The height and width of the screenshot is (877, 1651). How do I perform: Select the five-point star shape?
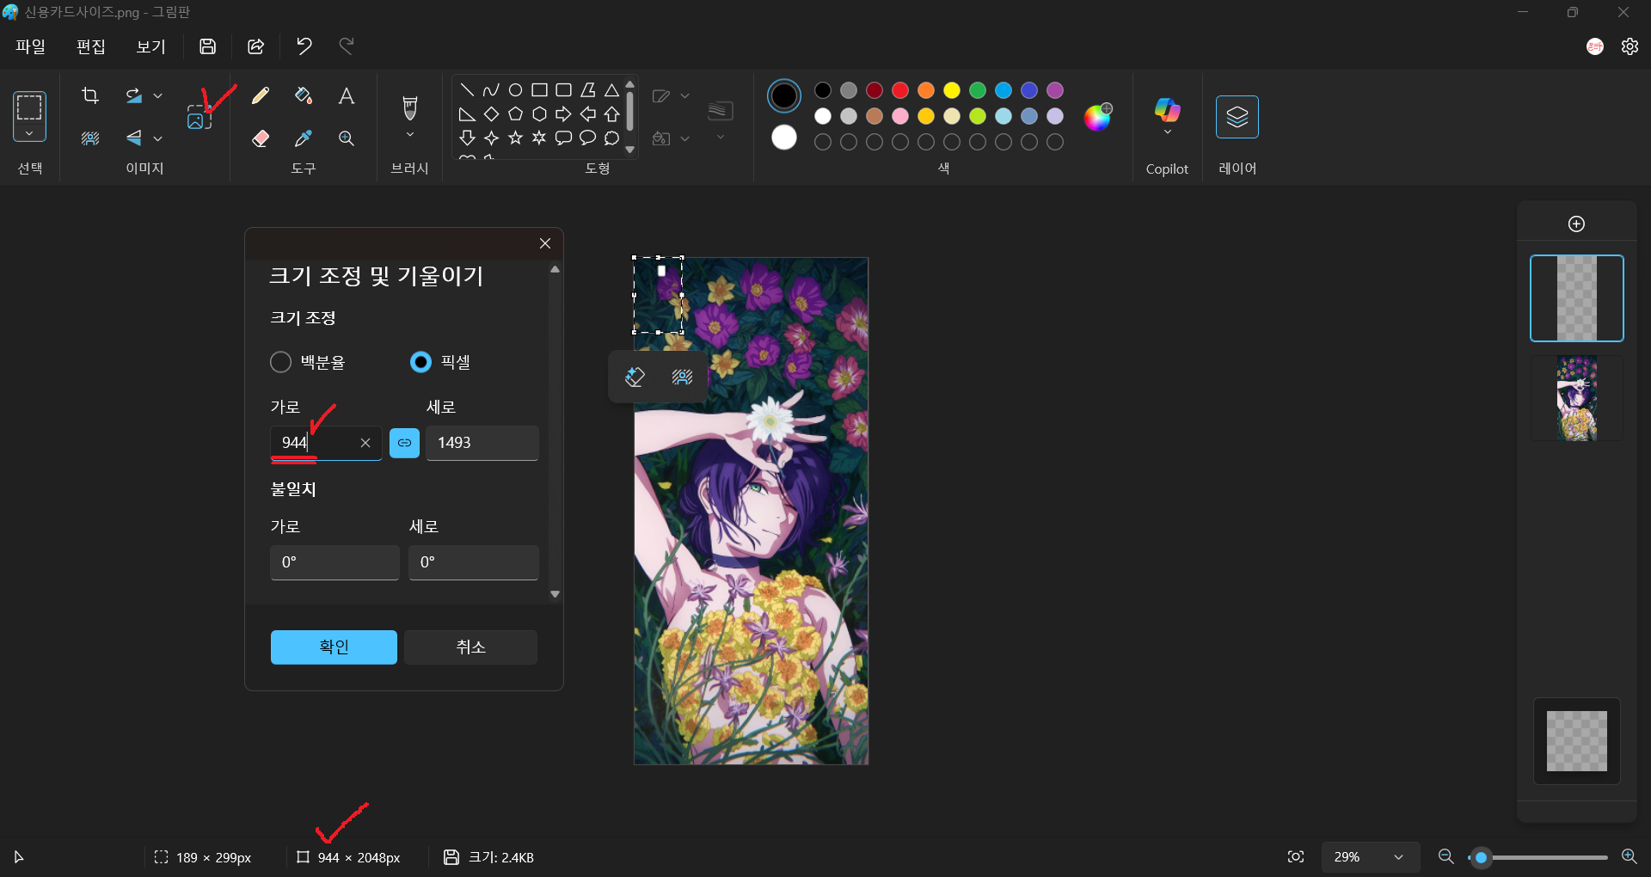(515, 138)
